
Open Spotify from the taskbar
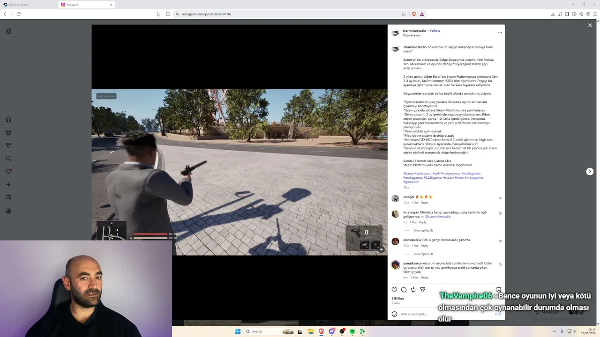pyautogui.click(x=352, y=331)
